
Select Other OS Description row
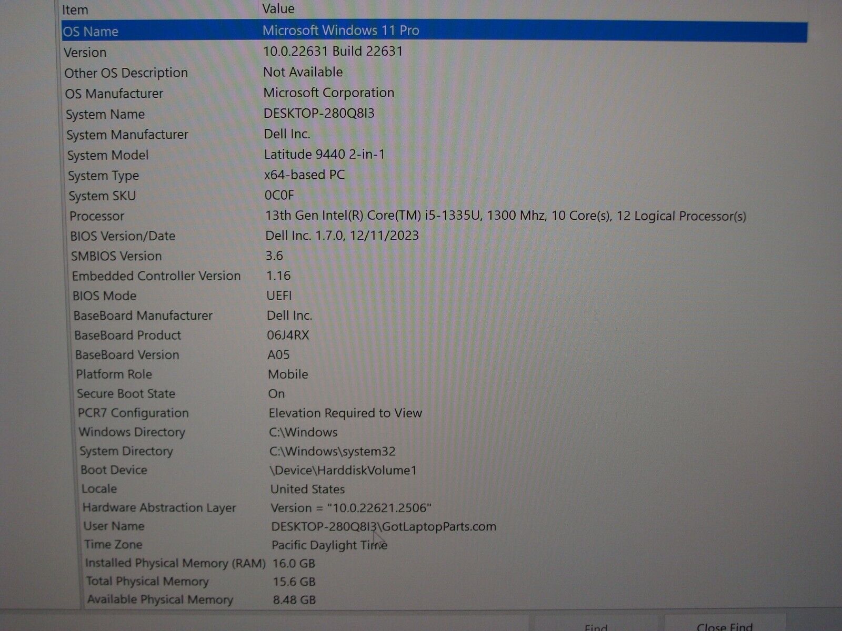tap(126, 73)
